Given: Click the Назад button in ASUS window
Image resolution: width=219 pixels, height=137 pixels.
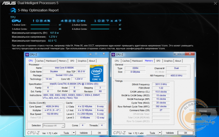Looking at the screenshot, I should coord(203,111).
